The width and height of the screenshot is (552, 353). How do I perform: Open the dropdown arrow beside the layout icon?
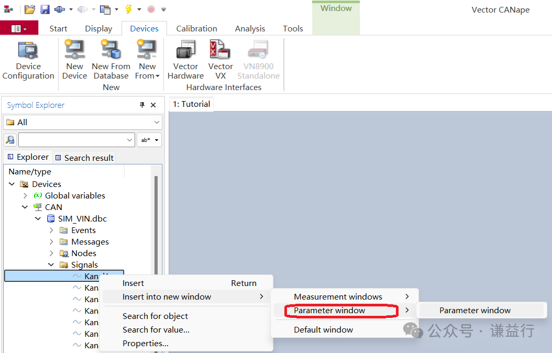click(116, 9)
